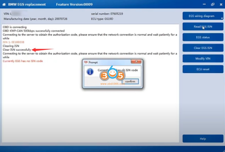Click BMW EGS replacement title text
The image size is (225, 152).
pyautogui.click(x=27, y=4)
